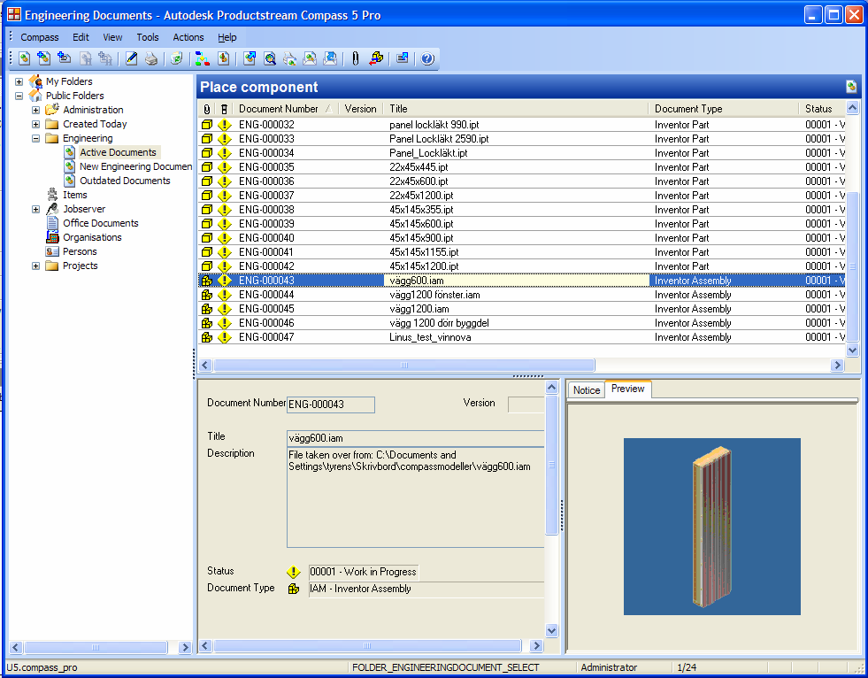Select the ENG-000046 row in the list
The width and height of the screenshot is (868, 678).
click(x=521, y=323)
